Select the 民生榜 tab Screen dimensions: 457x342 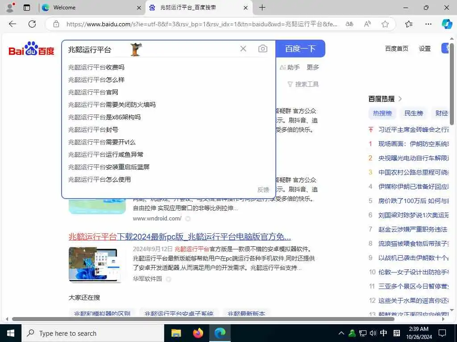414,113
